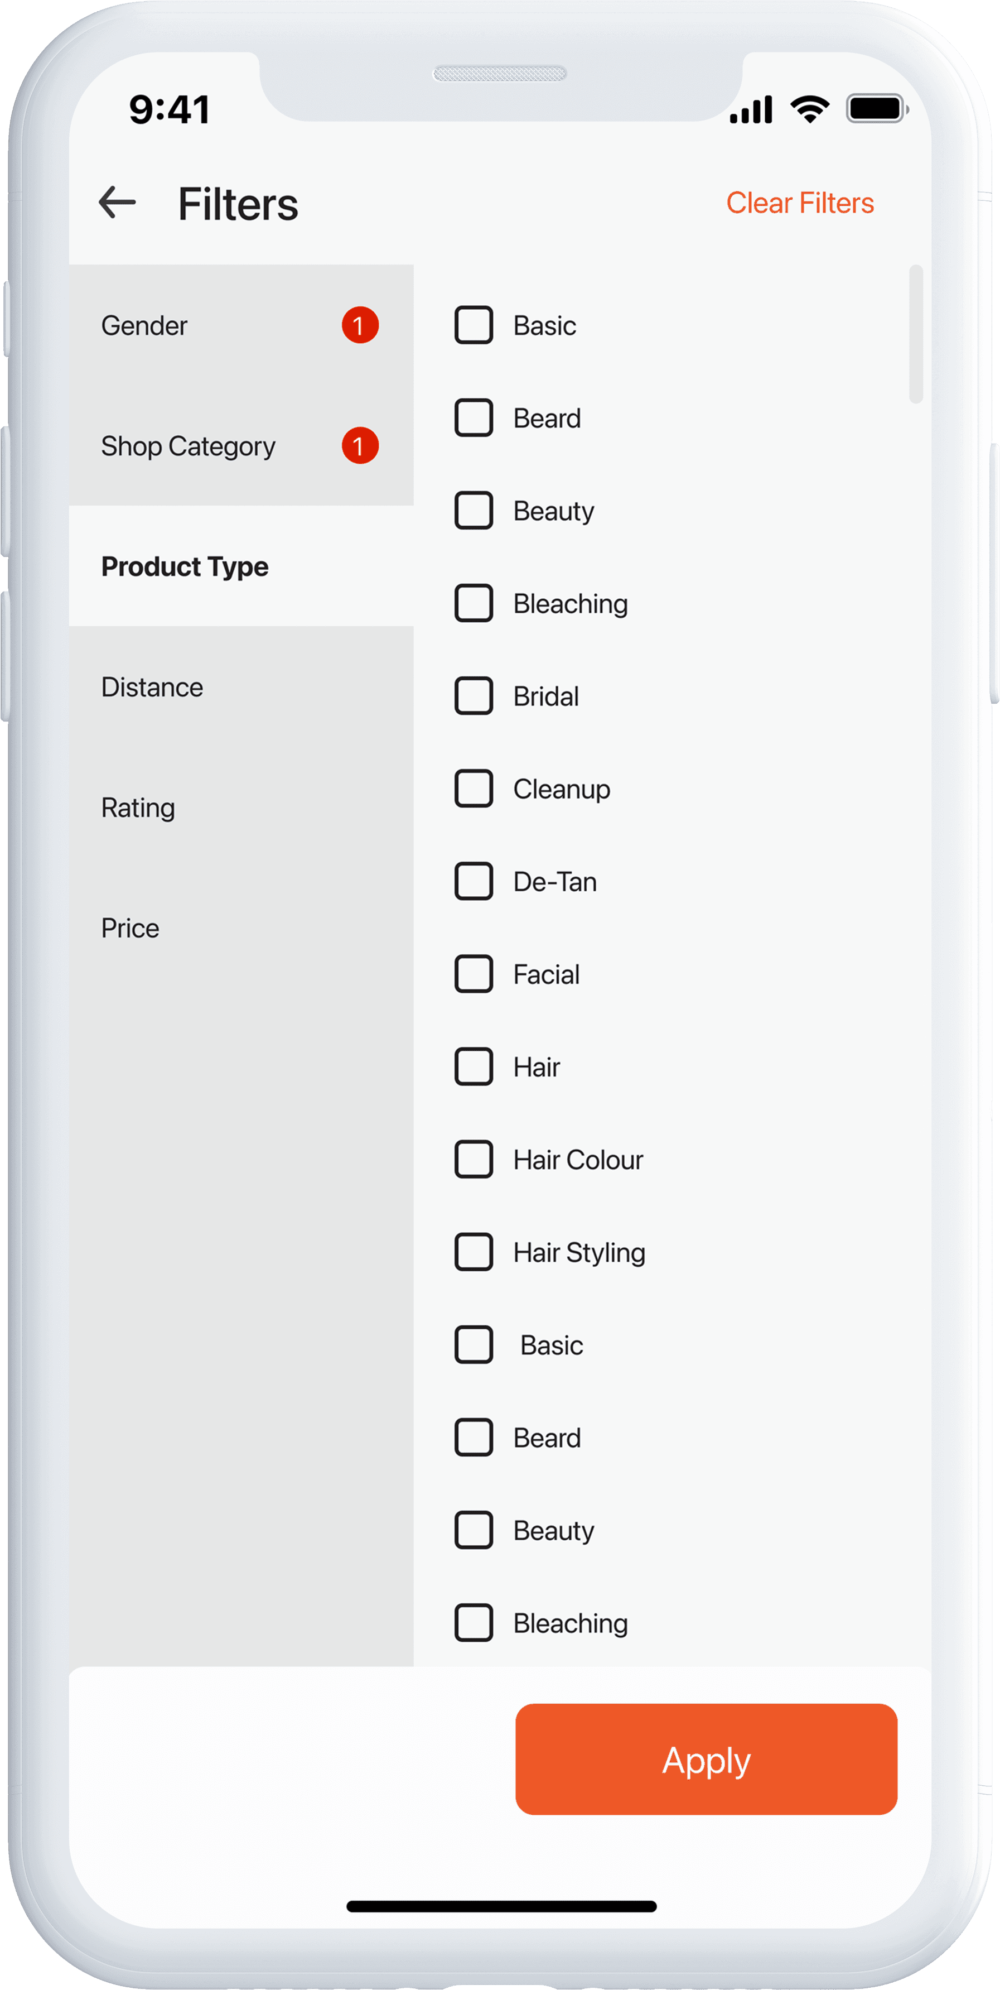Tap the cellular signal bars icon
Screen dimensions: 1000x1990
(x=751, y=110)
